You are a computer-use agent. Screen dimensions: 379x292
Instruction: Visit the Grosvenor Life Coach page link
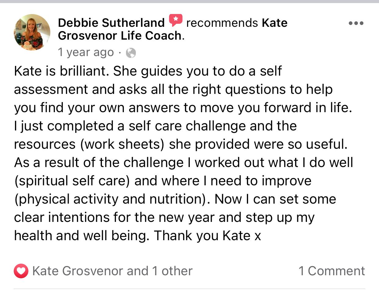pyautogui.click(x=120, y=36)
